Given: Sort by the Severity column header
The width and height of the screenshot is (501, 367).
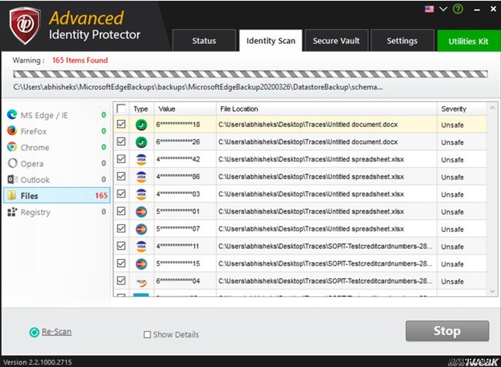Looking at the screenshot, I should pyautogui.click(x=462, y=109).
